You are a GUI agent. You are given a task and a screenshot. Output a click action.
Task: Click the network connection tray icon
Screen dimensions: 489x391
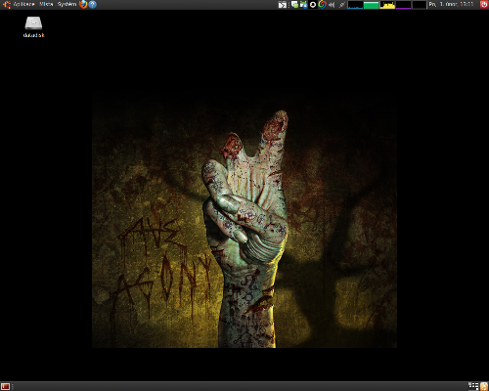(x=341, y=5)
